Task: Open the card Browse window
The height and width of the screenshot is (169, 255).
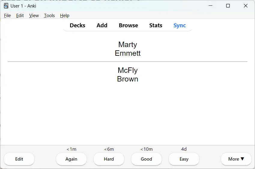Action: tap(128, 25)
